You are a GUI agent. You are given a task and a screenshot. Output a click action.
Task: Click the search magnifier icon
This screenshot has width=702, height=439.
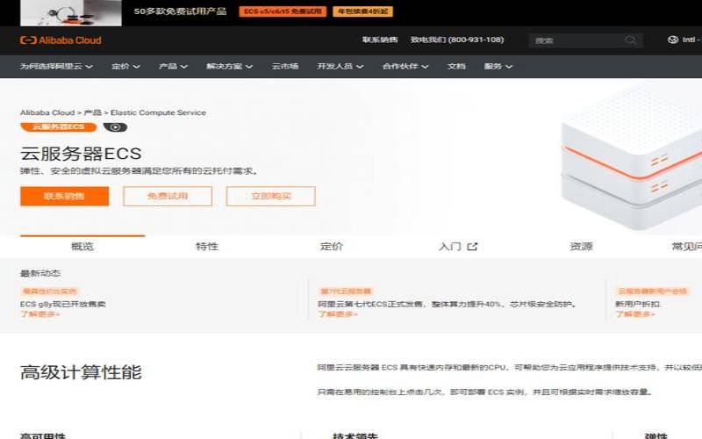tap(630, 40)
